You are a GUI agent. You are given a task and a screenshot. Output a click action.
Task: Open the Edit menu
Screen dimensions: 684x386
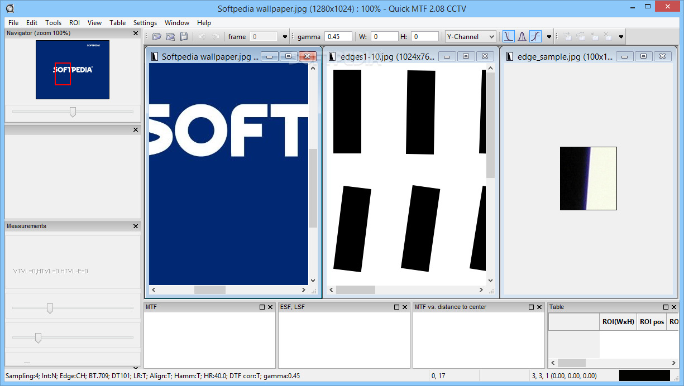pos(32,23)
